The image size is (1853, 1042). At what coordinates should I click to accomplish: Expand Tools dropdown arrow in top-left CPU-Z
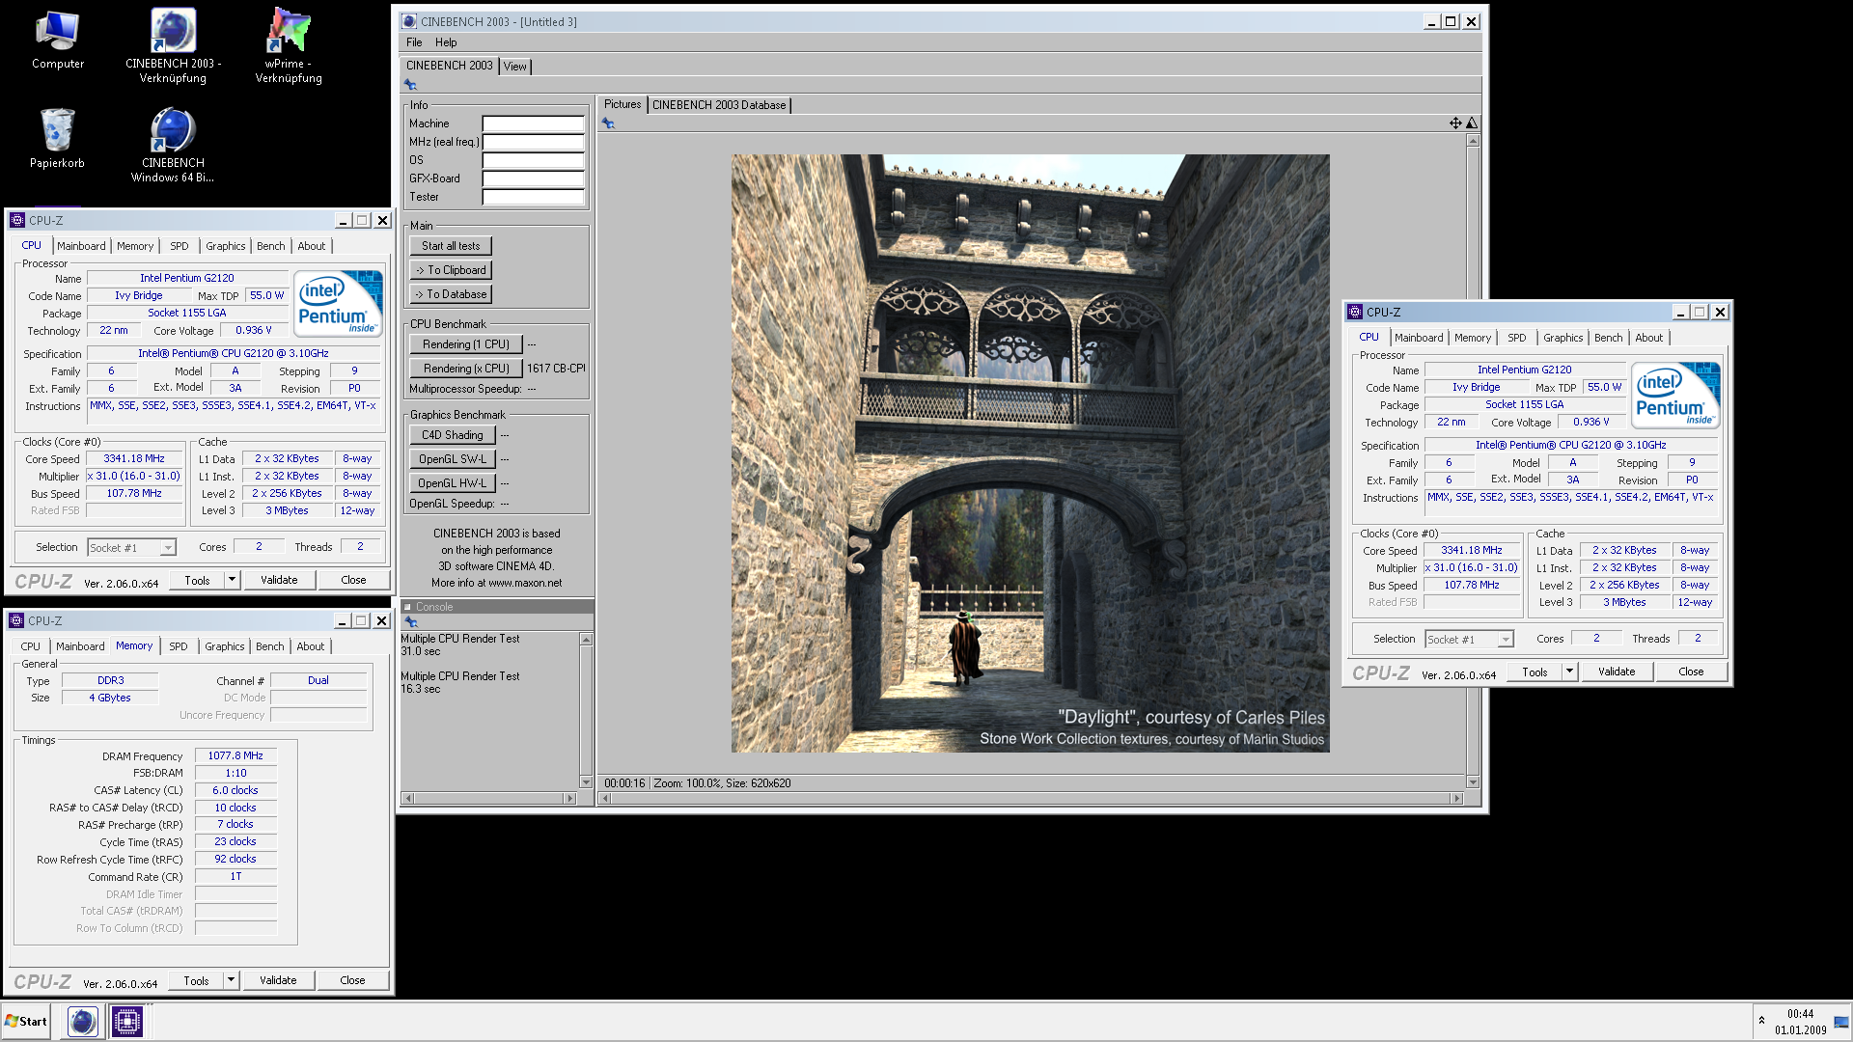232,580
